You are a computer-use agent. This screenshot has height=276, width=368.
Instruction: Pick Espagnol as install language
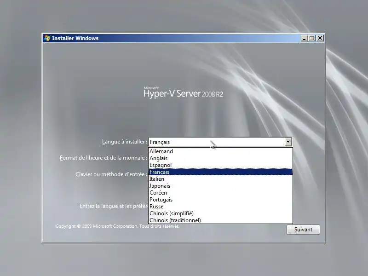click(221, 165)
